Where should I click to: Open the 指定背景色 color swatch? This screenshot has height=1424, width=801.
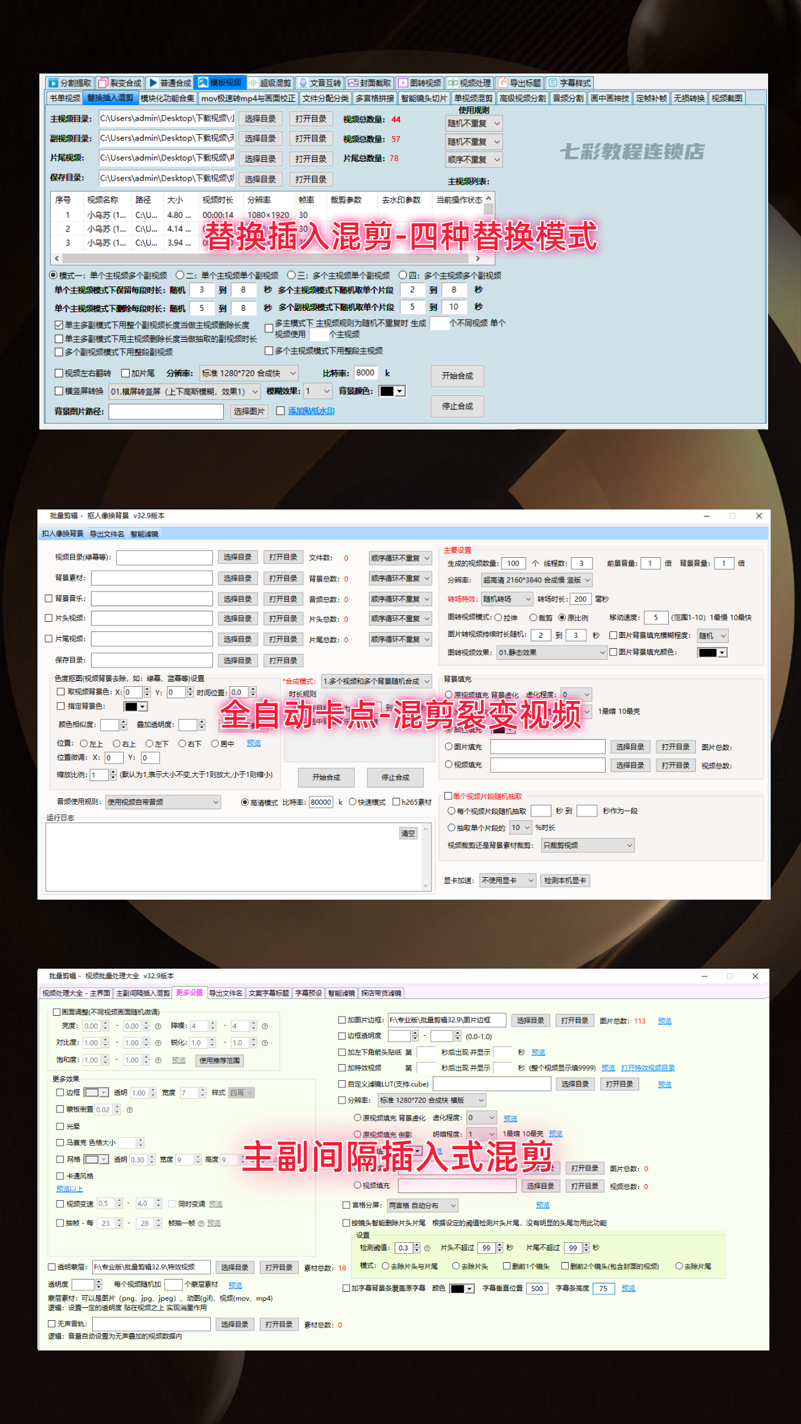coord(136,707)
